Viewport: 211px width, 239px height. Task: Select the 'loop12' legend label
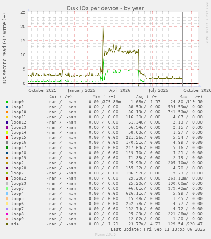pos(19,122)
